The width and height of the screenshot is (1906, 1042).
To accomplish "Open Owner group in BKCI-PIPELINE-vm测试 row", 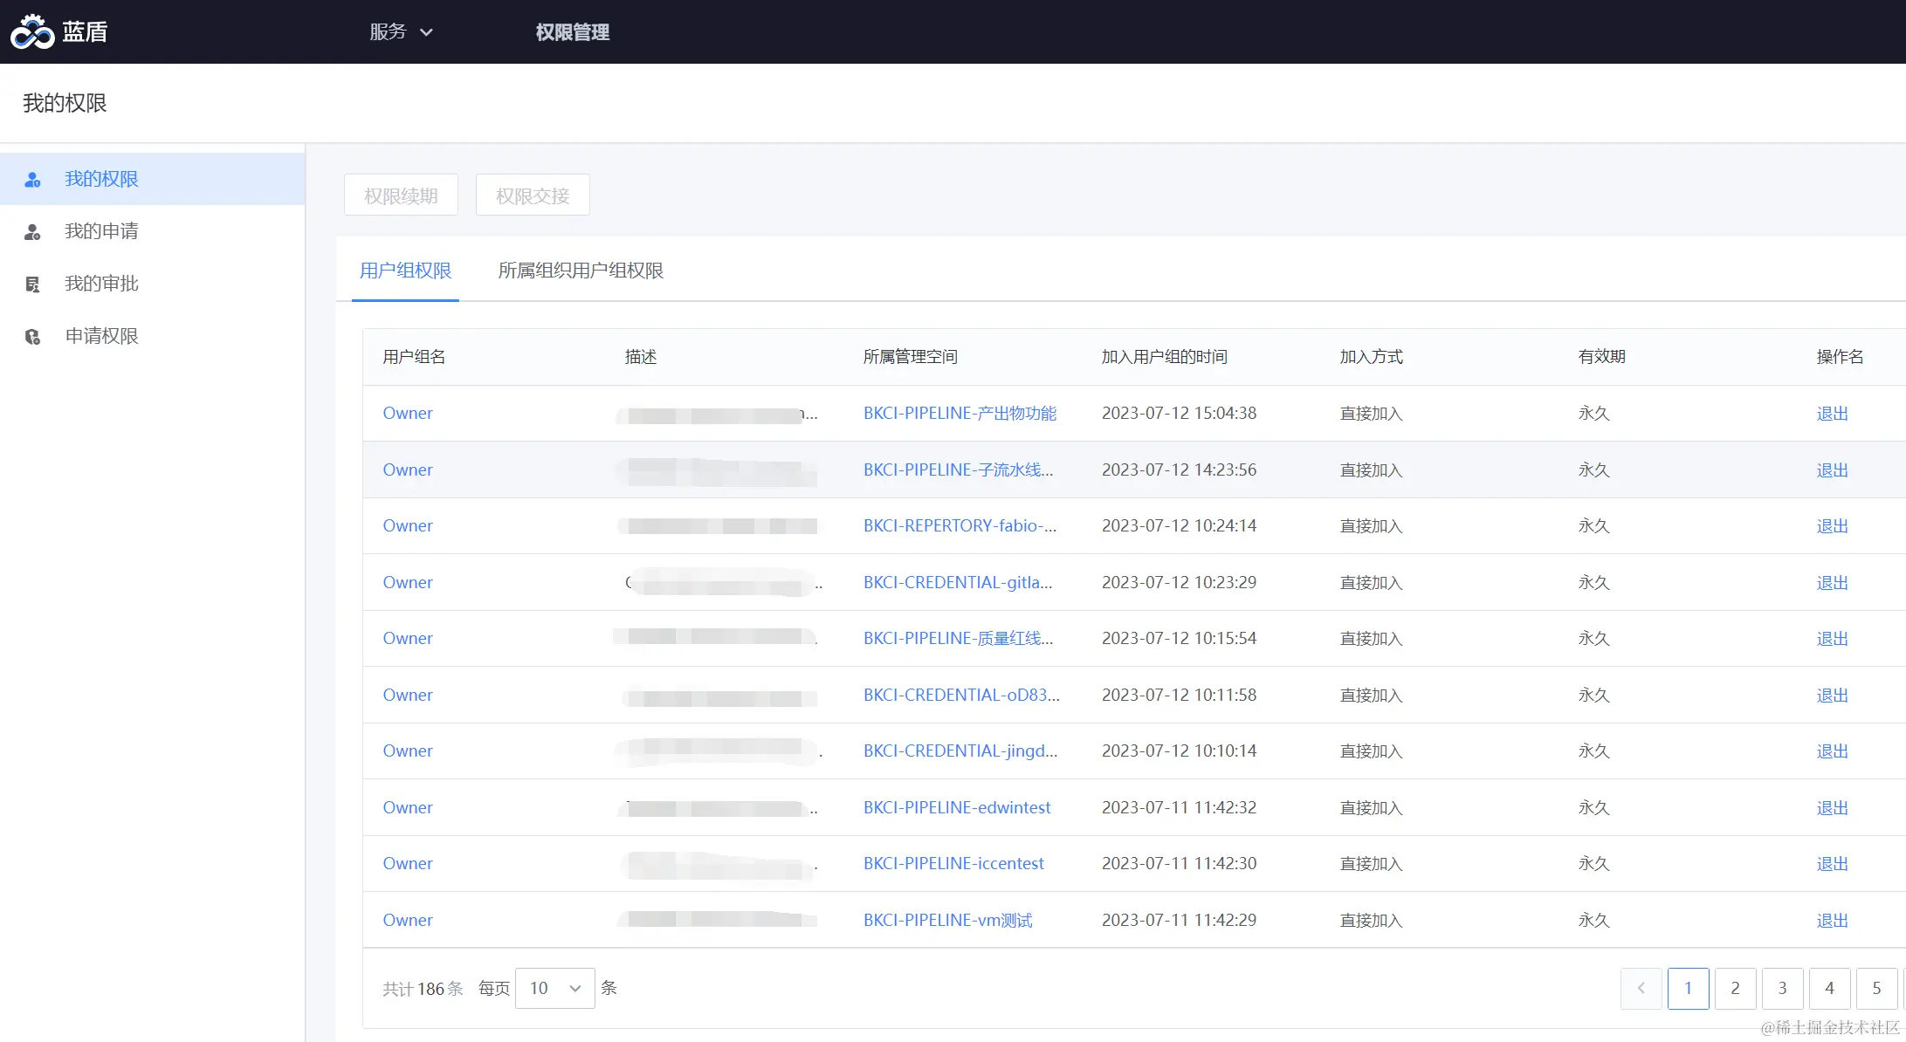I will point(407,920).
